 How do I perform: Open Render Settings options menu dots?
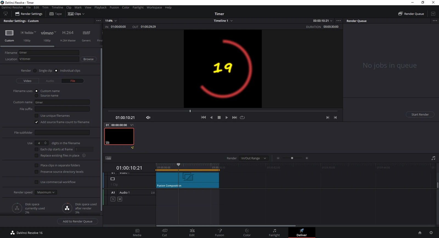pos(99,21)
